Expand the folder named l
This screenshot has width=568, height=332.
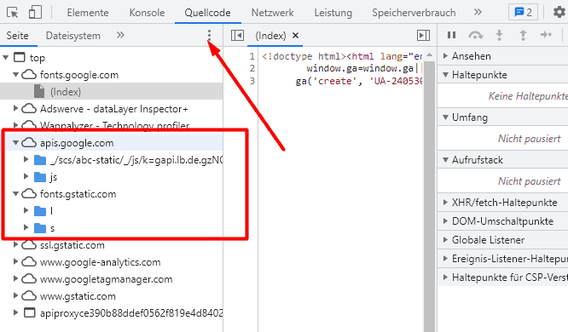tap(26, 210)
